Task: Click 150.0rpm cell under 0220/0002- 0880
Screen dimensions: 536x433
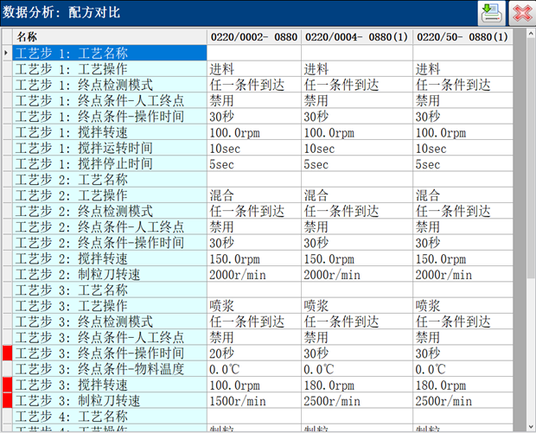Action: (x=254, y=258)
